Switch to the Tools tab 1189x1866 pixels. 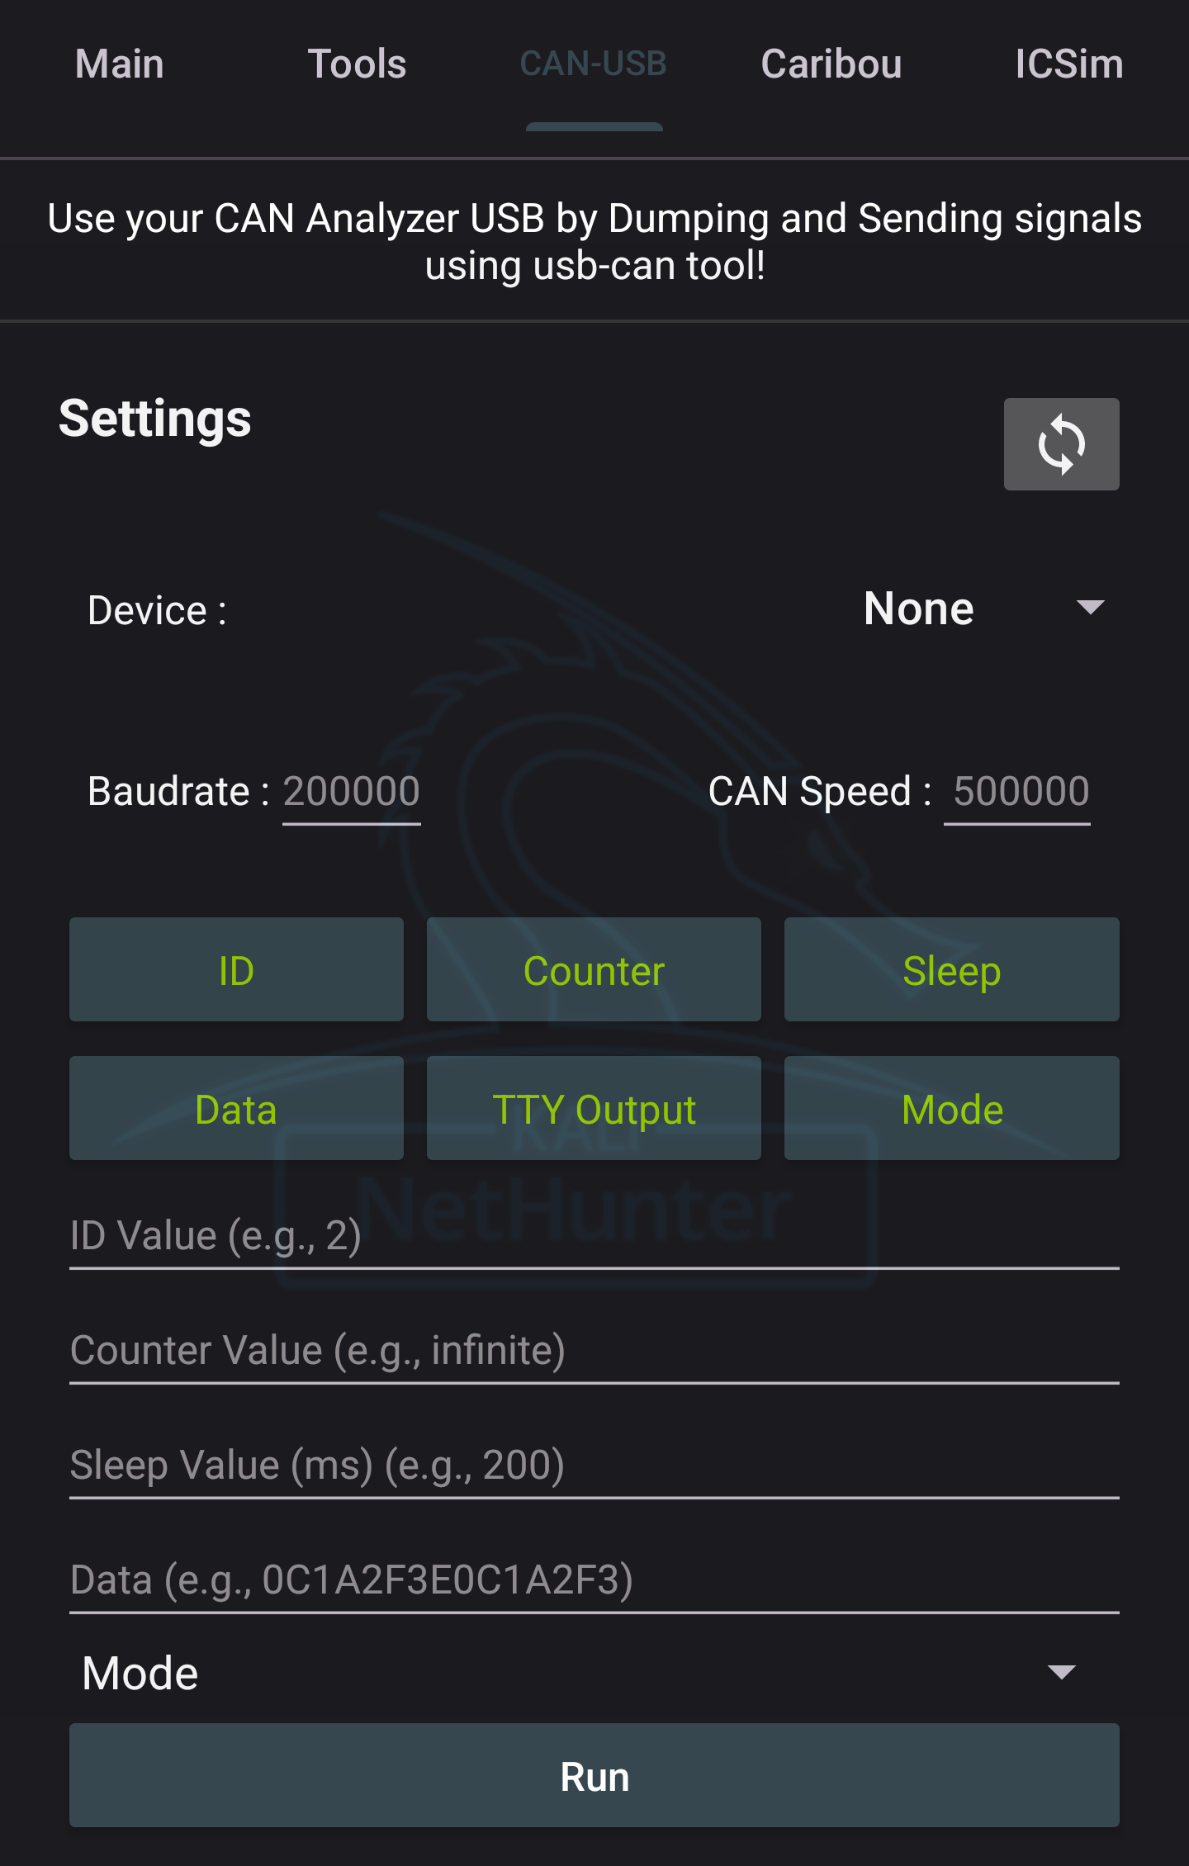(x=357, y=64)
